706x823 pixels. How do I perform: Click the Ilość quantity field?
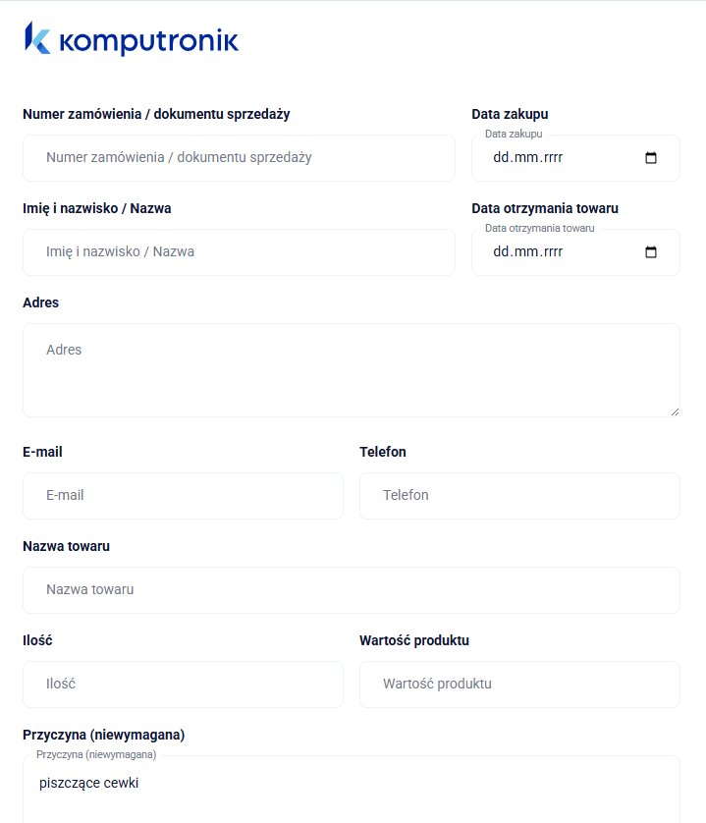[183, 685]
